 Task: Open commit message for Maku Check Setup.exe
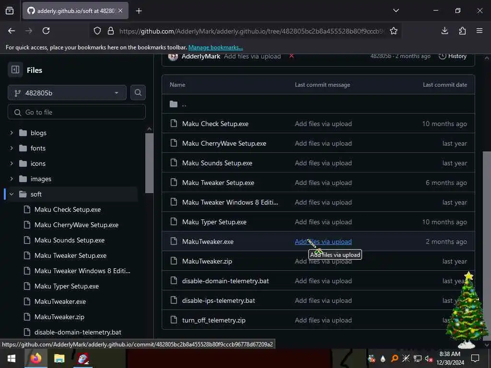pos(323,124)
